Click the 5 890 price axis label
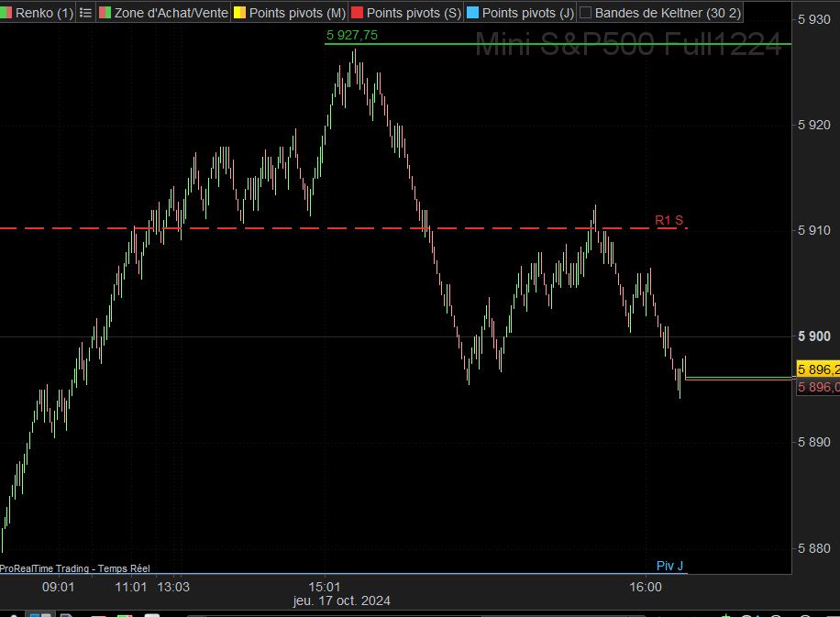The width and height of the screenshot is (840, 617). pyautogui.click(x=813, y=442)
